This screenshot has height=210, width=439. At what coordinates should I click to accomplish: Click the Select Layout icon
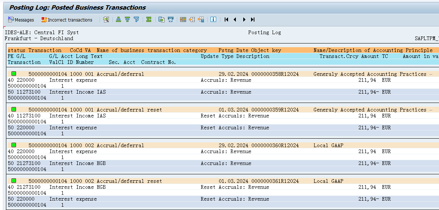pos(192,20)
